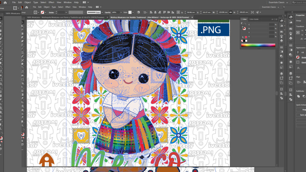Open the Effect menu in inner menu bar
Viewport: 306px width, 172px height.
point(68,7)
